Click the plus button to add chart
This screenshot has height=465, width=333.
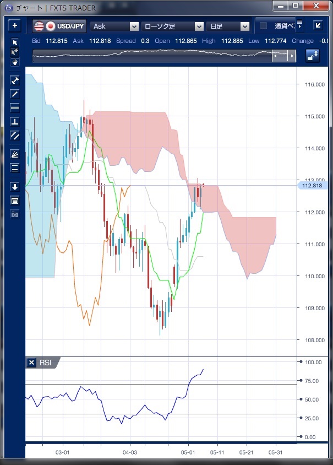tap(15, 25)
